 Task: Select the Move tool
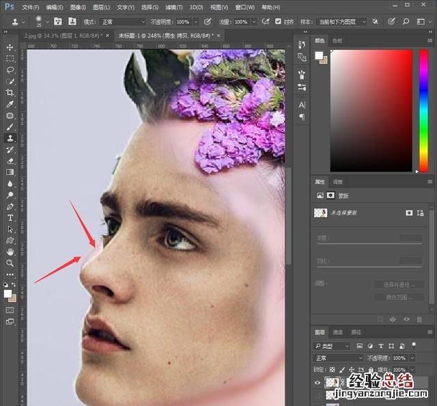click(x=10, y=47)
